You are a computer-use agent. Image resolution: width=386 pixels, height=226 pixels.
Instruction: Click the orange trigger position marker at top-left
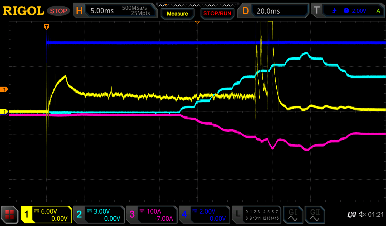(x=46, y=26)
